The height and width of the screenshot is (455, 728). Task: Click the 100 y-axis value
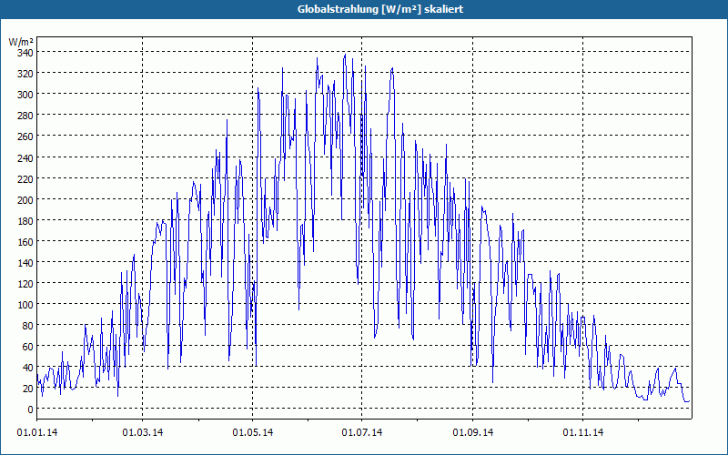[x=25, y=305]
